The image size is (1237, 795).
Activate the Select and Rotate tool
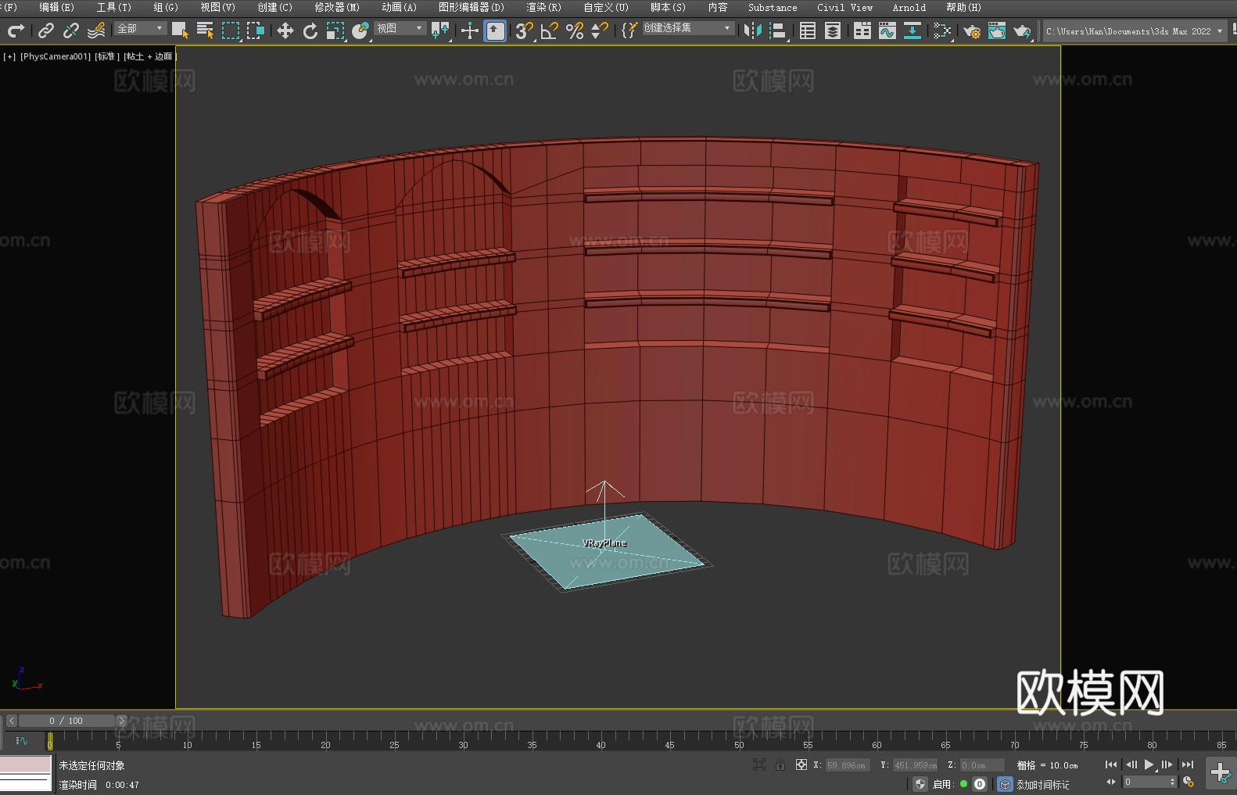(310, 30)
